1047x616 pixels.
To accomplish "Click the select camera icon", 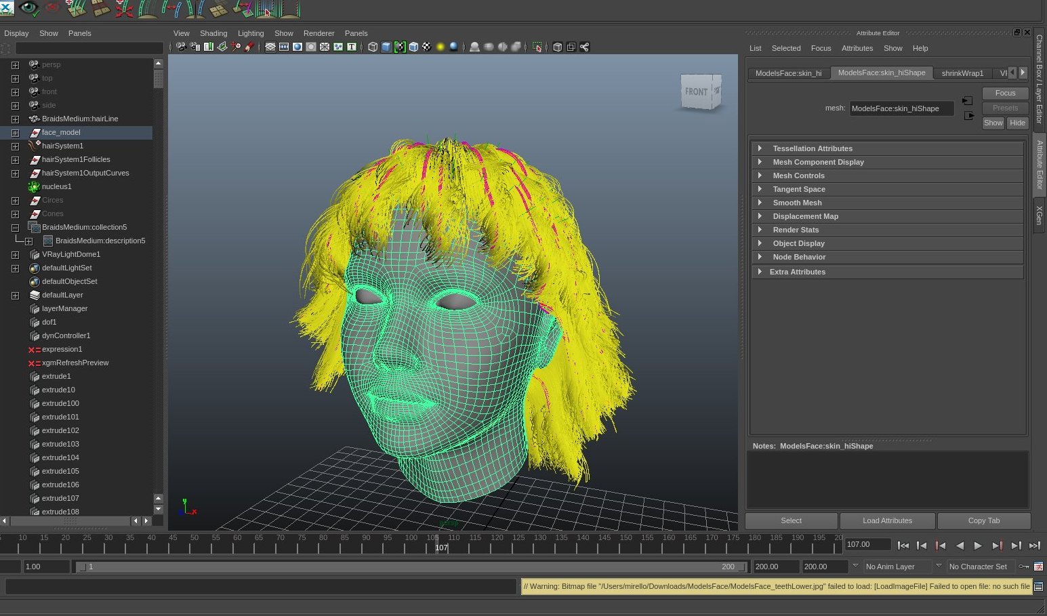I will (x=182, y=47).
